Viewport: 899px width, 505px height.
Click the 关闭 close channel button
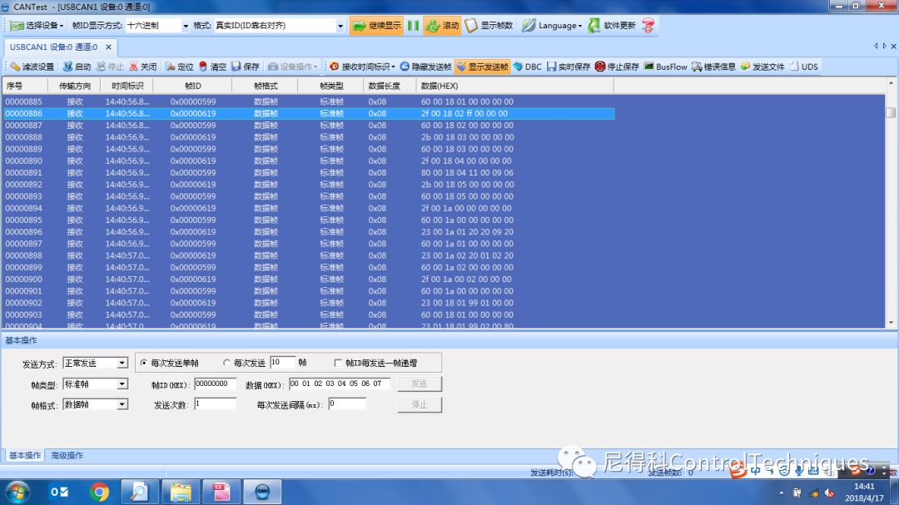click(143, 67)
